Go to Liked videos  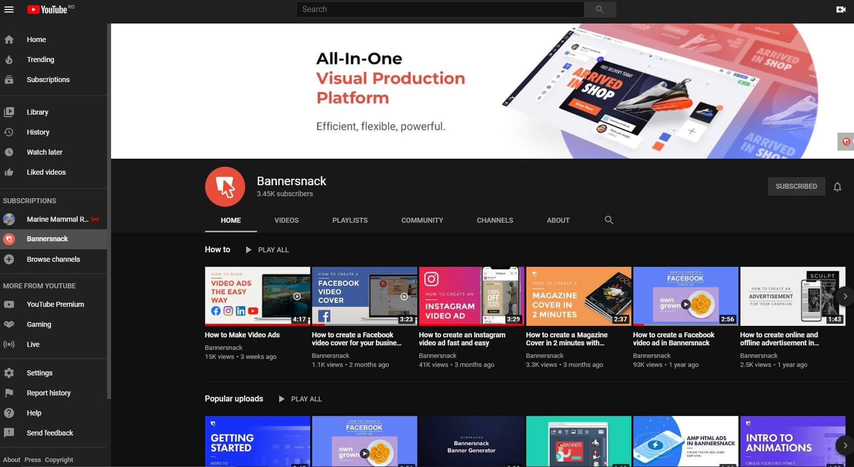click(x=46, y=172)
